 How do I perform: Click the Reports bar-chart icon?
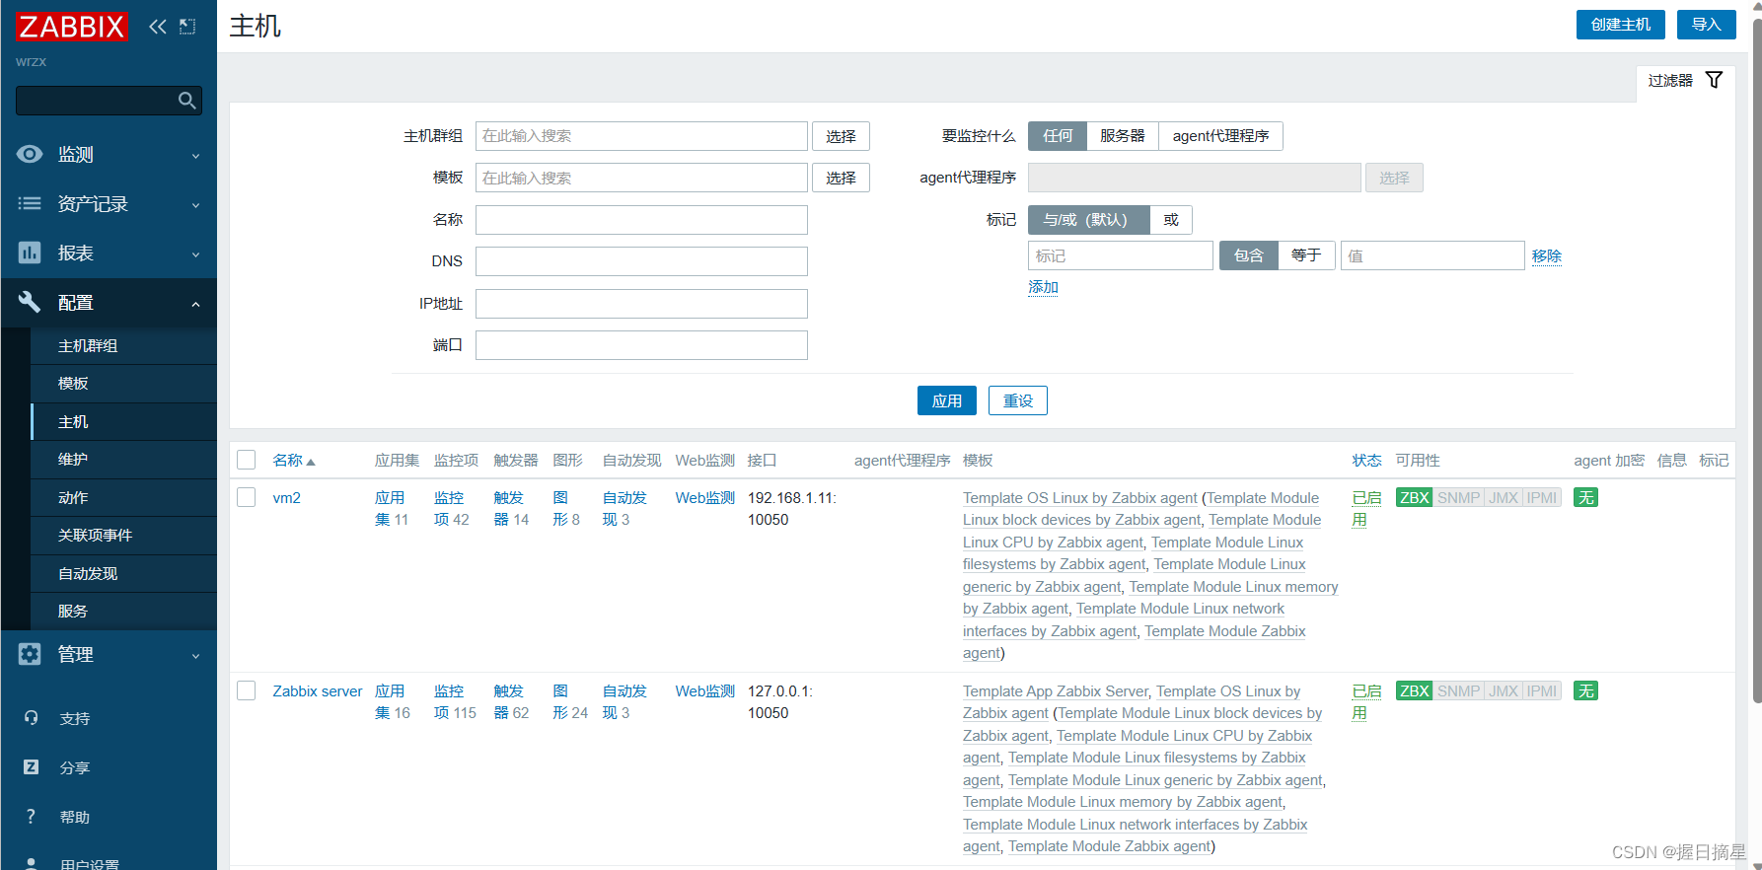pyautogui.click(x=30, y=253)
